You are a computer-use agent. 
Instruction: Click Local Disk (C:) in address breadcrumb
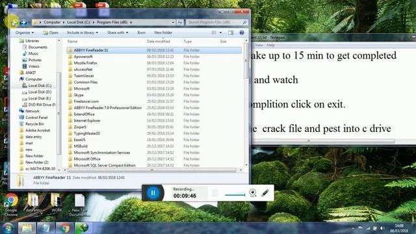click(79, 22)
